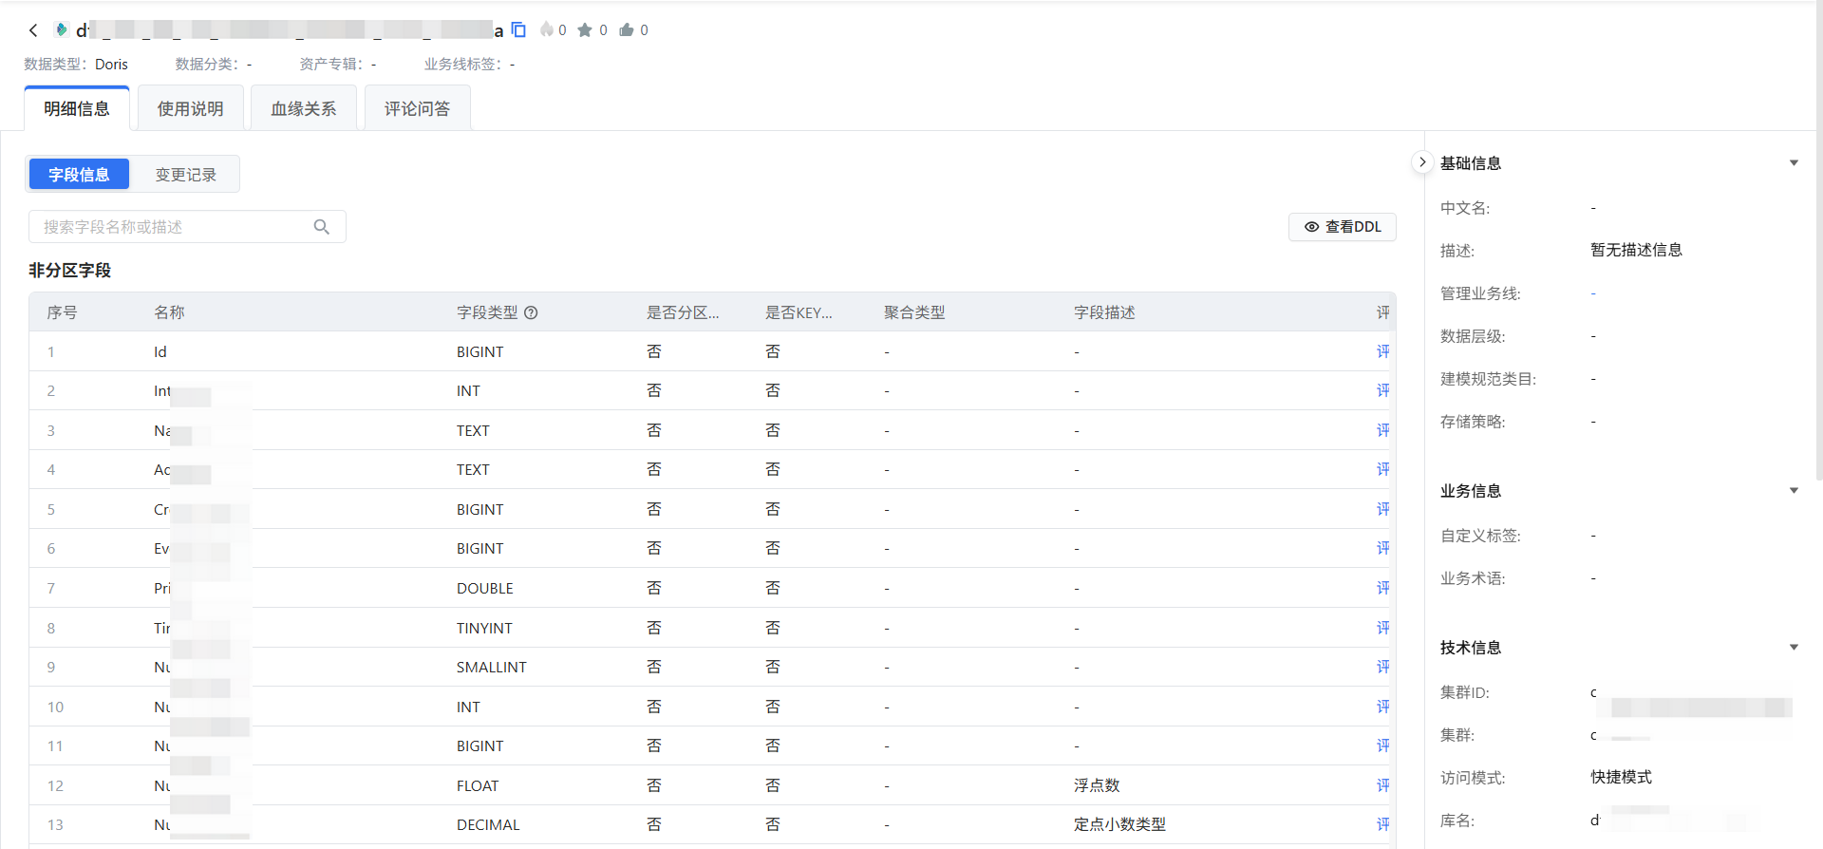Image resolution: width=1823 pixels, height=849 pixels.
Task: Click the help icon beside 字段类型
Action: point(532,312)
